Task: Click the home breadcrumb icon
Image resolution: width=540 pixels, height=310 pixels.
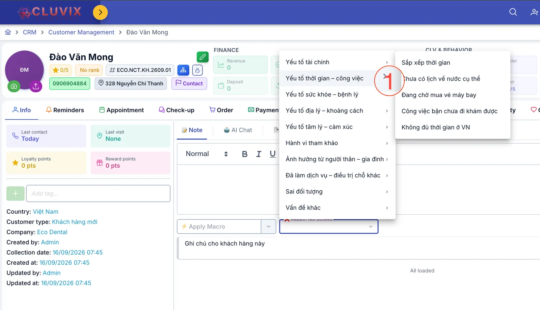Action: pyautogui.click(x=8, y=32)
